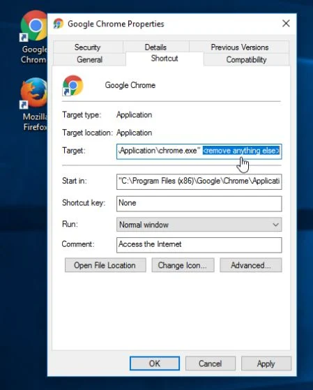
Task: Click the Cancel button
Action: tap(211, 363)
